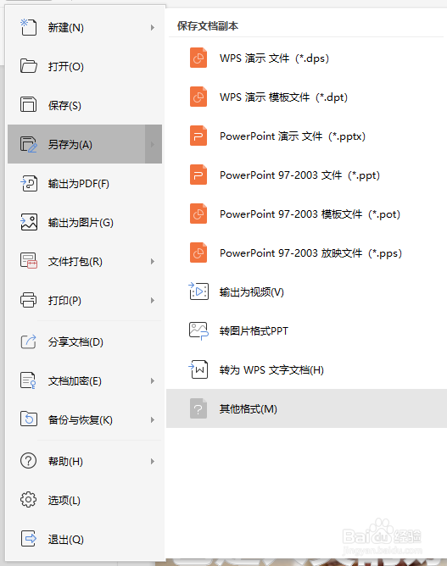Click the Print printer icon

[28, 300]
